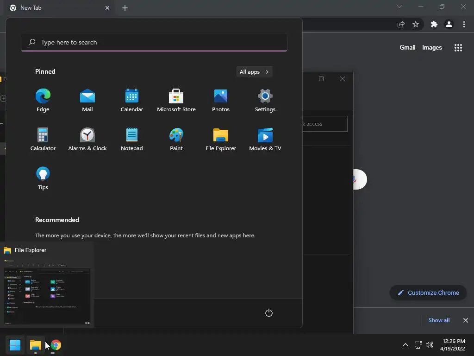The width and height of the screenshot is (474, 356).
Task: Open the Tips app
Action: 43,178
